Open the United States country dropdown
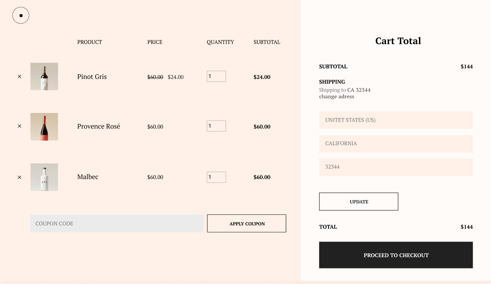Screen dimensions: 491x284 click(x=396, y=120)
